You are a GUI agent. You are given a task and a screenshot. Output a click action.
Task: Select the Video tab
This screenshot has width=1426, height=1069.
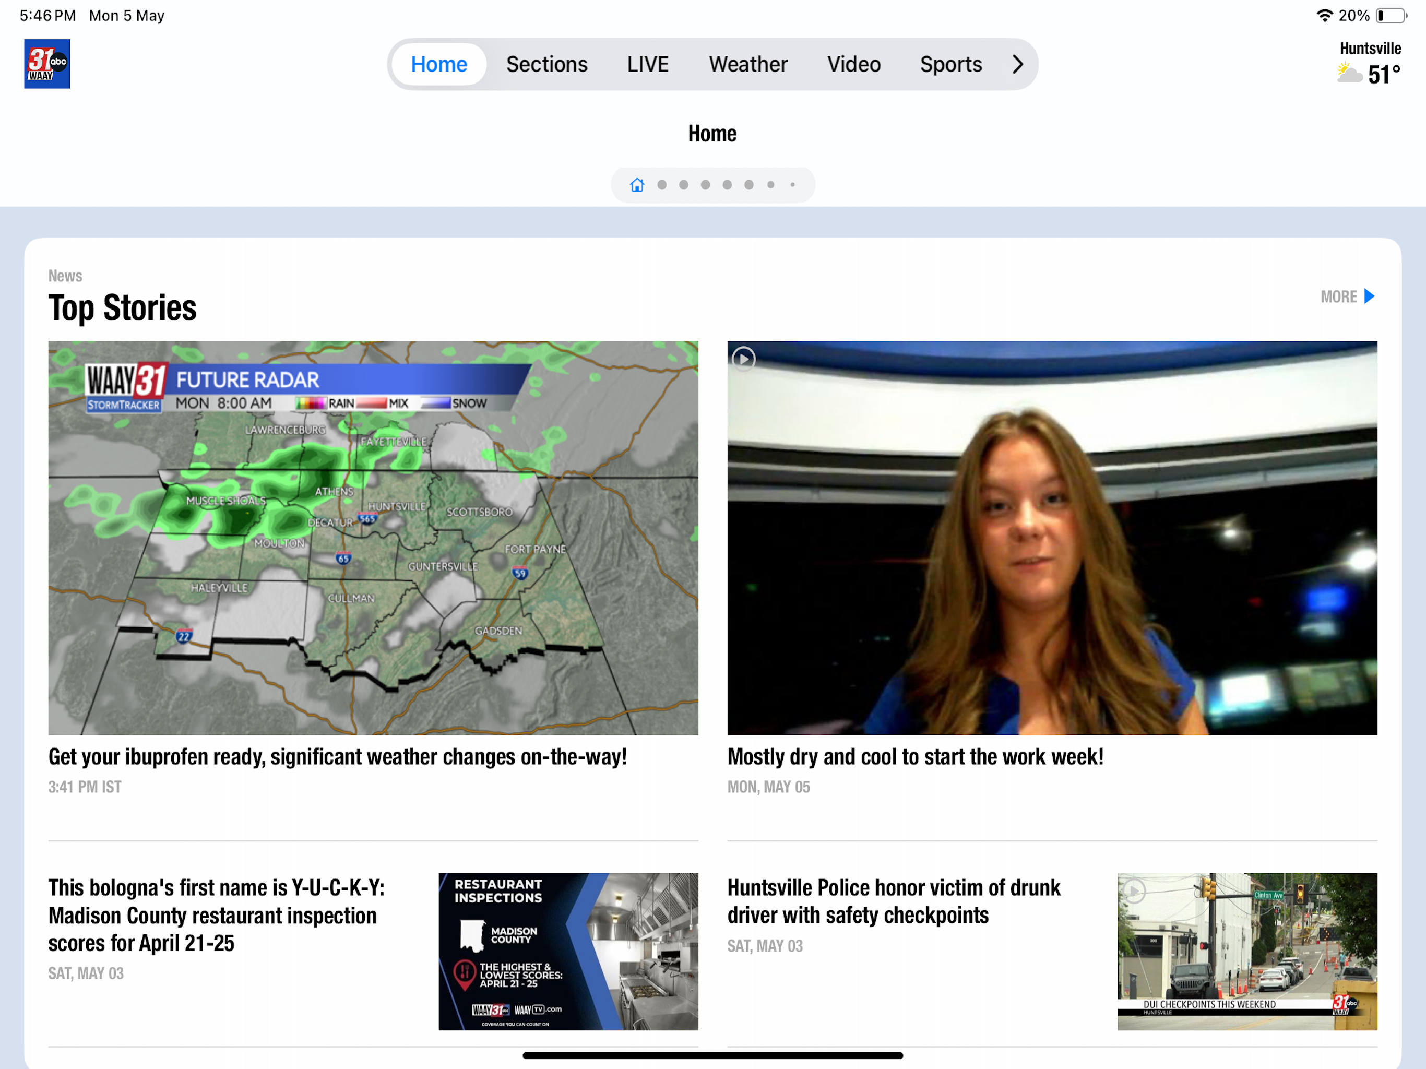(x=853, y=65)
